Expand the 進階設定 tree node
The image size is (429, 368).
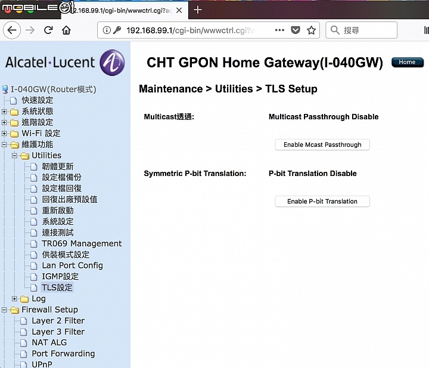click(x=4, y=122)
